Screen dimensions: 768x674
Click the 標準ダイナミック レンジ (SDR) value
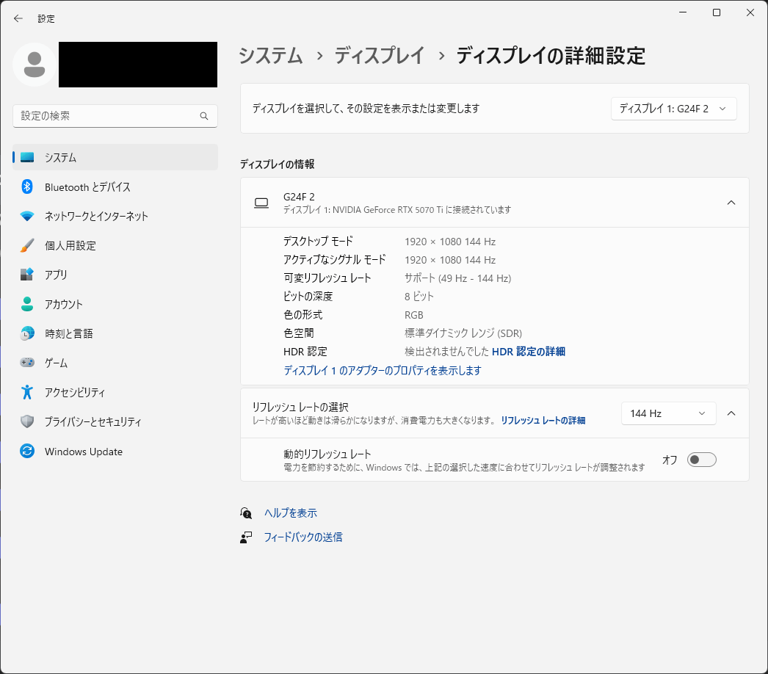[463, 333]
